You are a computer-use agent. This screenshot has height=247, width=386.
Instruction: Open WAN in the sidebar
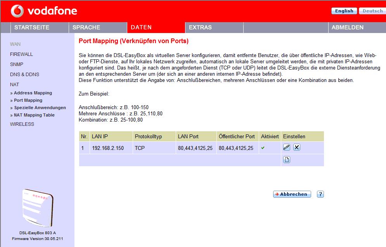[x=15, y=44]
